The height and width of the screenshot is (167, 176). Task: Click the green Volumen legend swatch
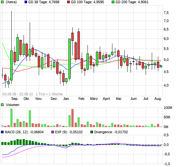2,105
